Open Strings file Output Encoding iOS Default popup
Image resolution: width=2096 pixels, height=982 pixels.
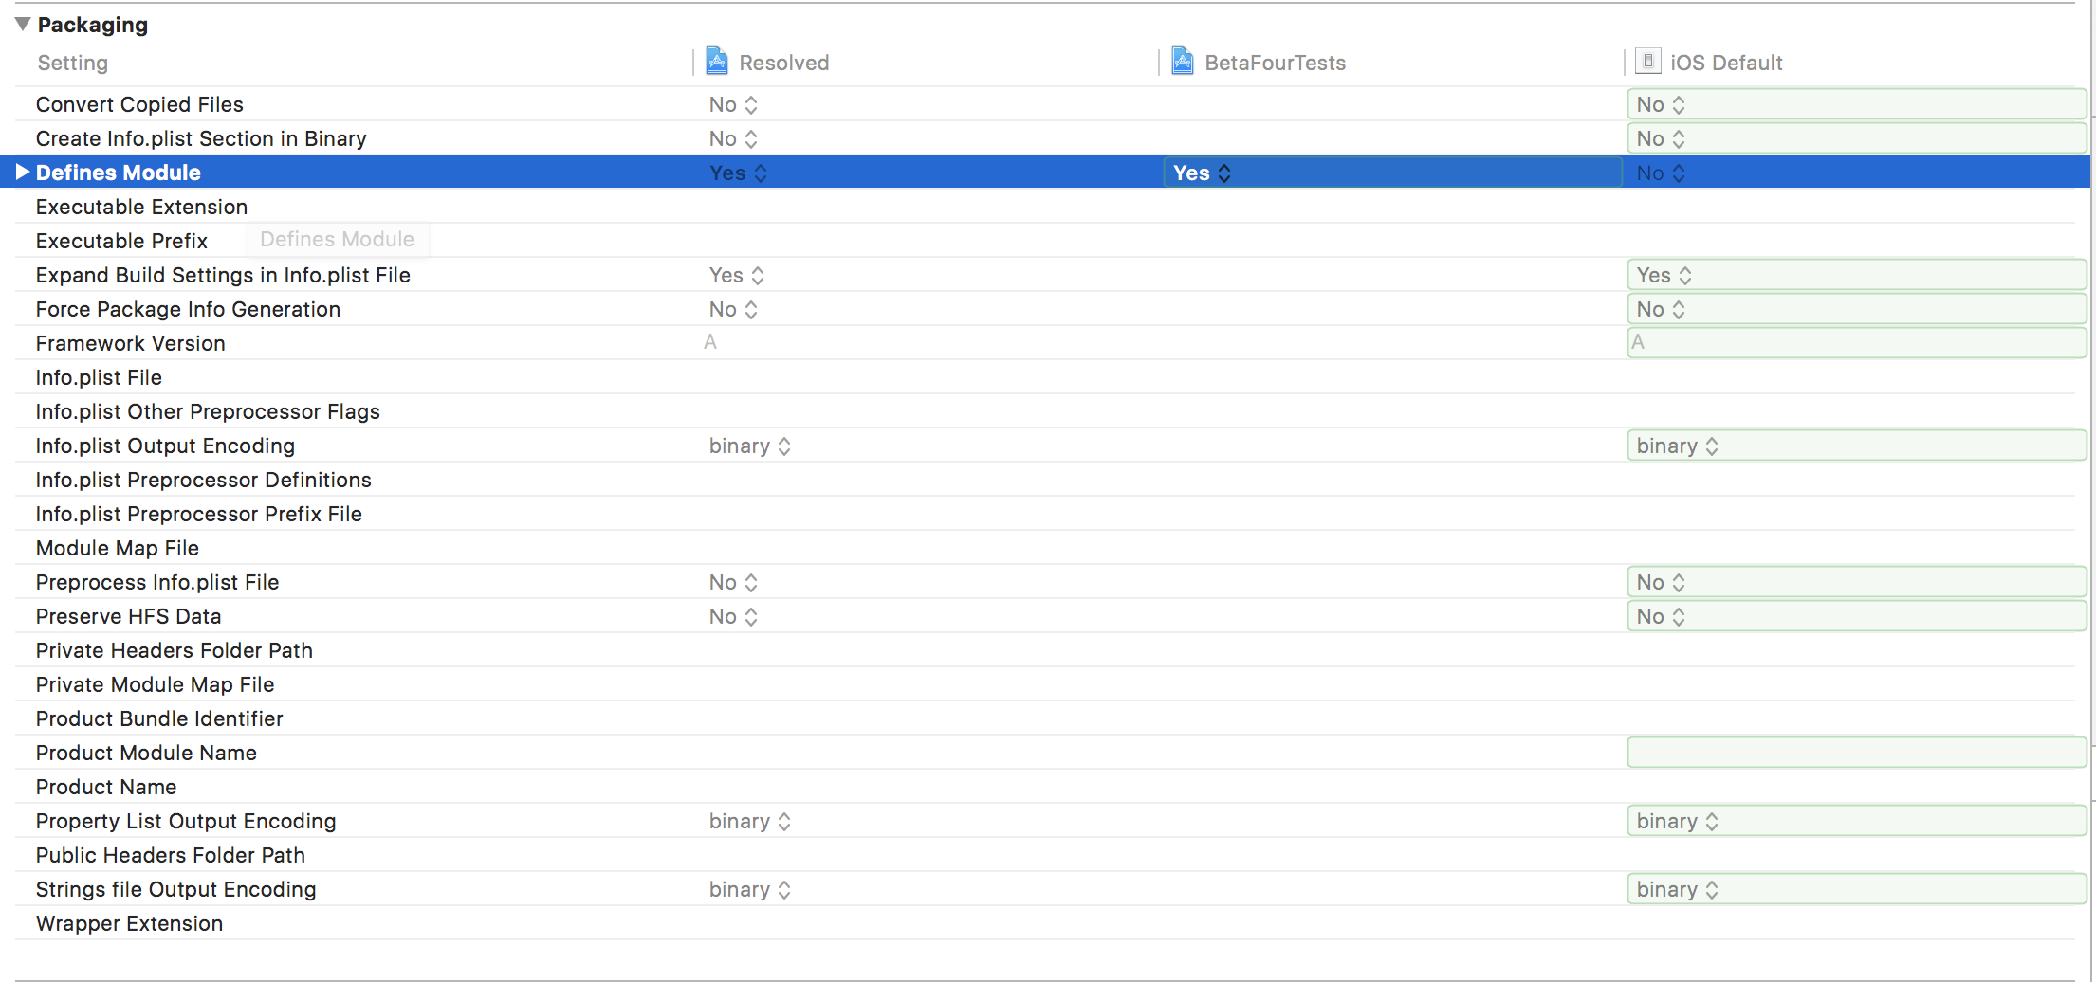click(x=1856, y=889)
